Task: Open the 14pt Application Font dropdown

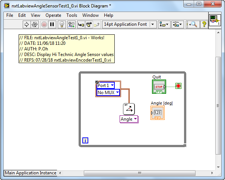Action: (129, 25)
